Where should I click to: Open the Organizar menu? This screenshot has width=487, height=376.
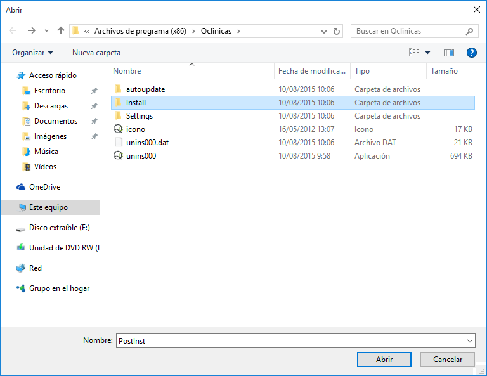[32, 53]
